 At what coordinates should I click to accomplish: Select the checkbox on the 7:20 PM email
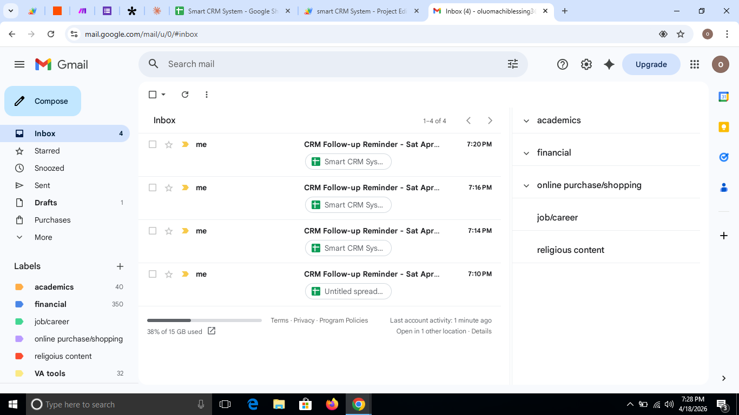tap(152, 144)
